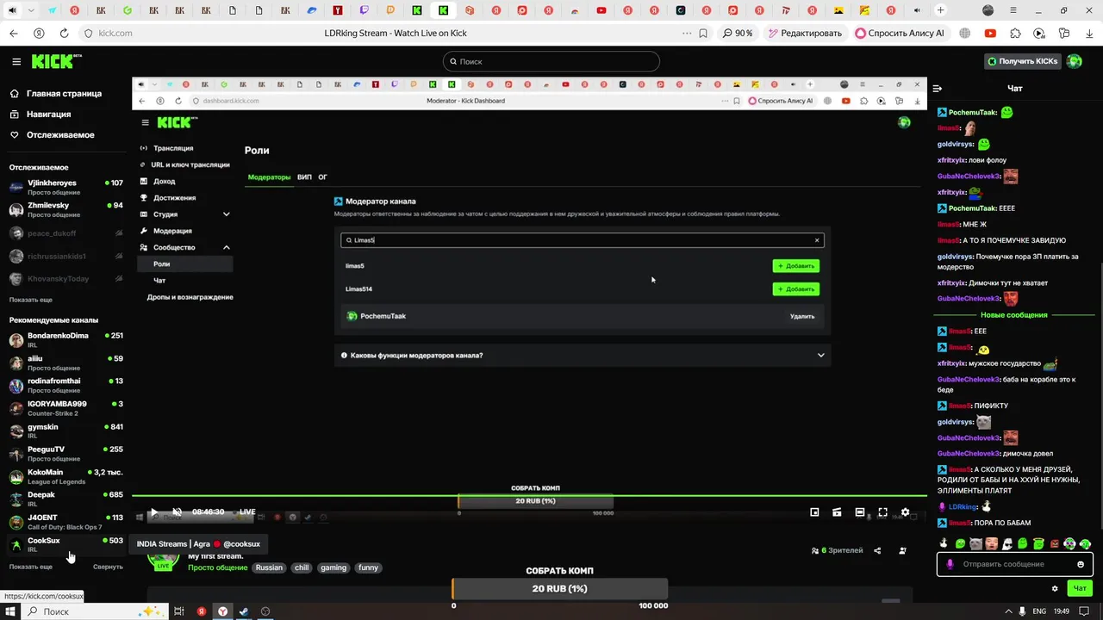1103x620 pixels.
Task: Open Windows Start menu
Action: point(10,611)
